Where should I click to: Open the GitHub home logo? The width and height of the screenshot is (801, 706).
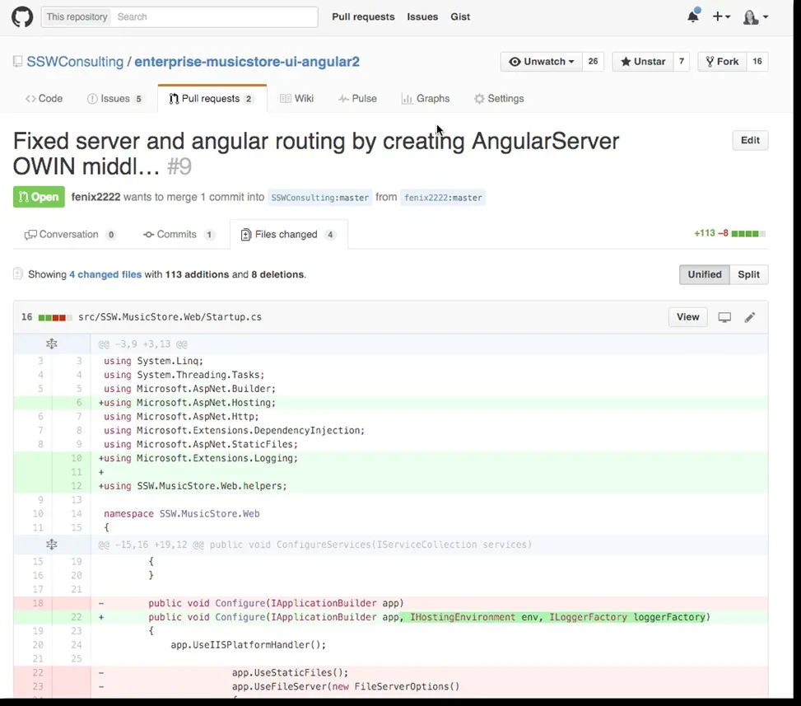click(22, 16)
